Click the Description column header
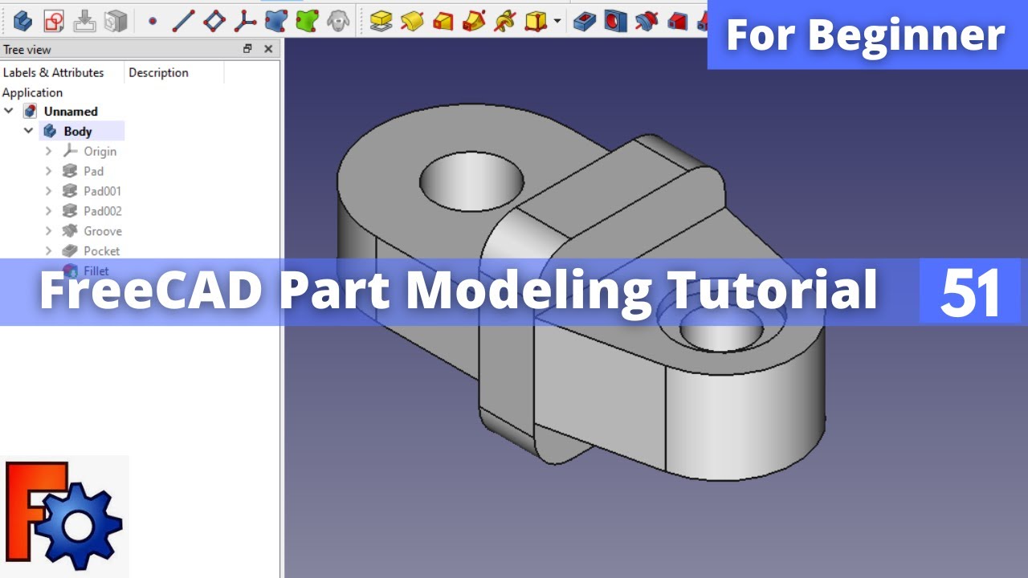 tap(158, 72)
